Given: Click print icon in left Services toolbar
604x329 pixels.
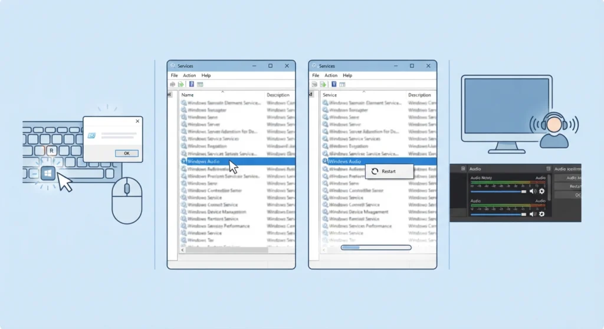Looking at the screenshot, I should coord(172,84).
